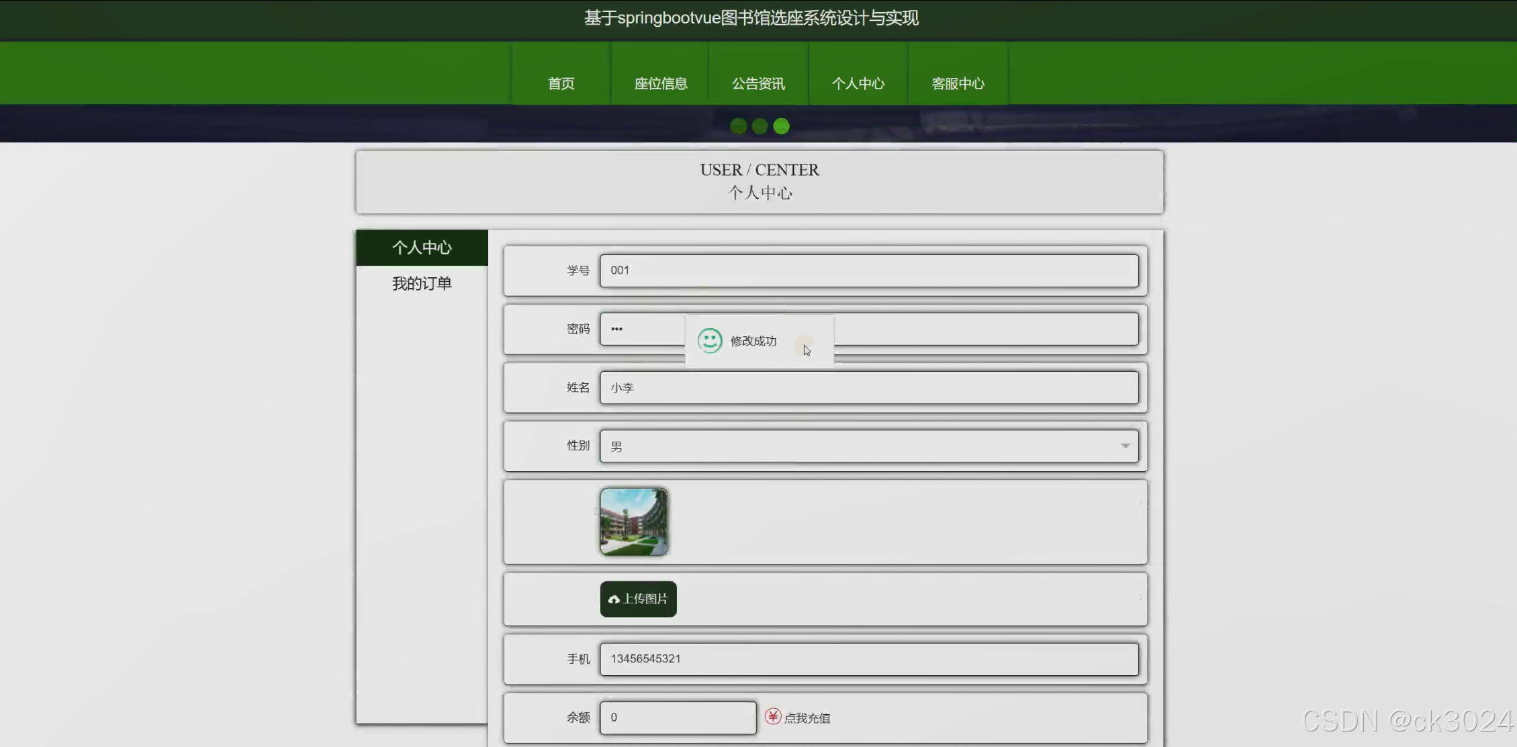Open the 首页 home menu item

(x=561, y=83)
